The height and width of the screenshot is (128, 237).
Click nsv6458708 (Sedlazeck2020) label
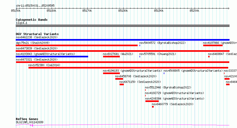136,76
